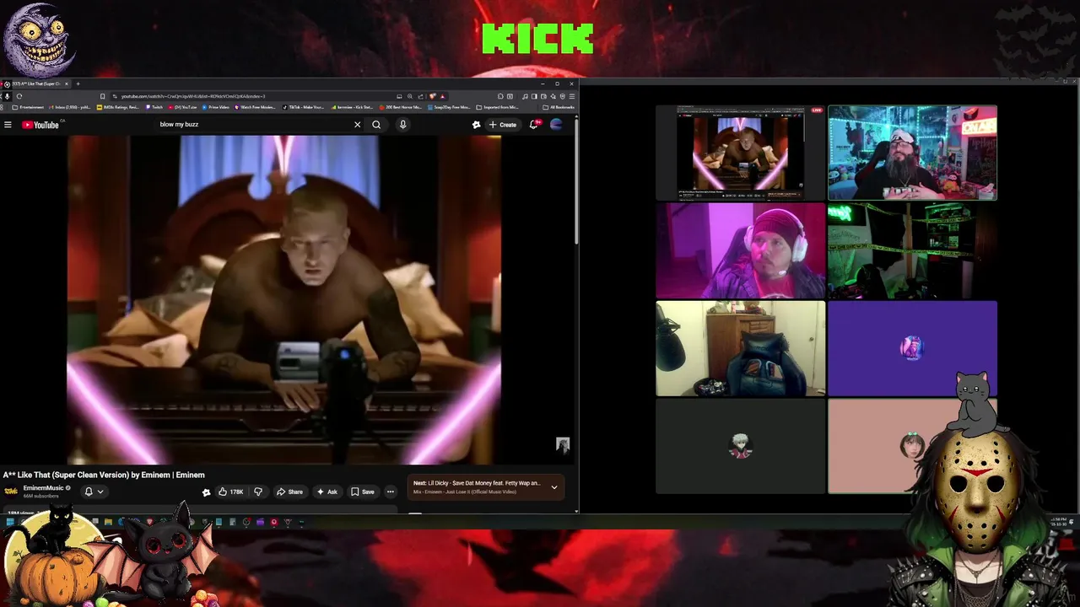
Task: Select the purple avatar call tile
Action: 912,348
